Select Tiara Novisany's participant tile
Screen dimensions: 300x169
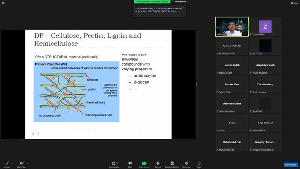[x=265, y=84]
